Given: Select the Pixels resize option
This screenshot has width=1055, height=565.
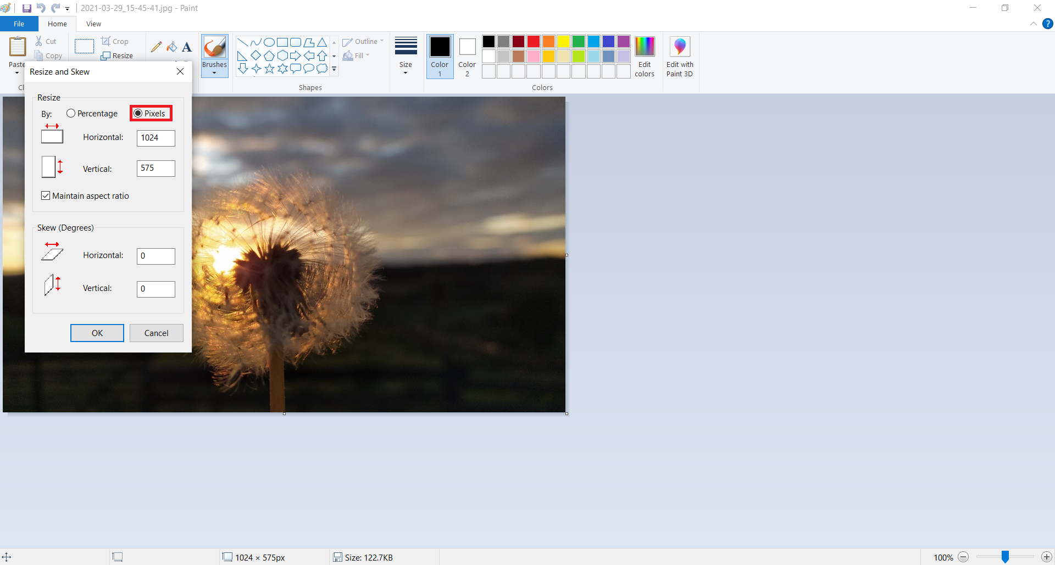Looking at the screenshot, I should click(138, 113).
